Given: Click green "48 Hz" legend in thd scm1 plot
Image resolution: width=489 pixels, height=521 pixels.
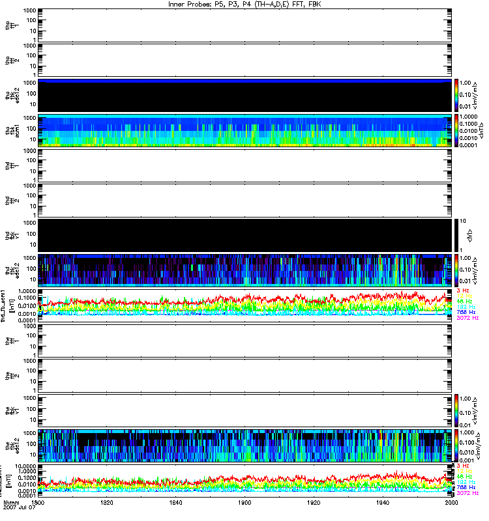Looking at the screenshot, I should 464,302.
